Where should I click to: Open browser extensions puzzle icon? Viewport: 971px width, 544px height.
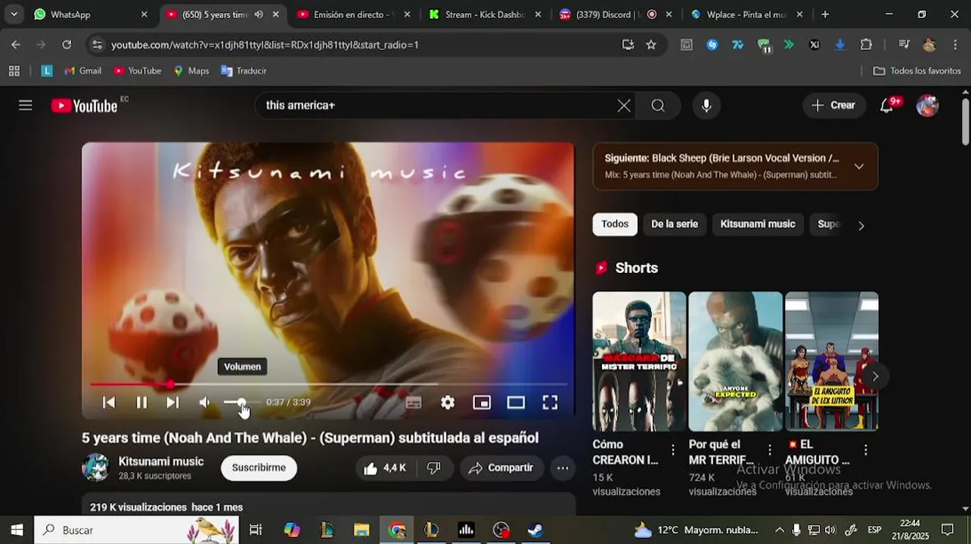point(867,45)
